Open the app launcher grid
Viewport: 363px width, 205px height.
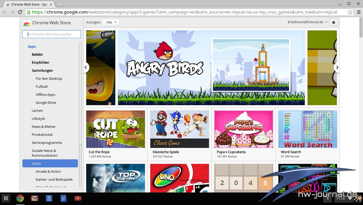(6, 198)
